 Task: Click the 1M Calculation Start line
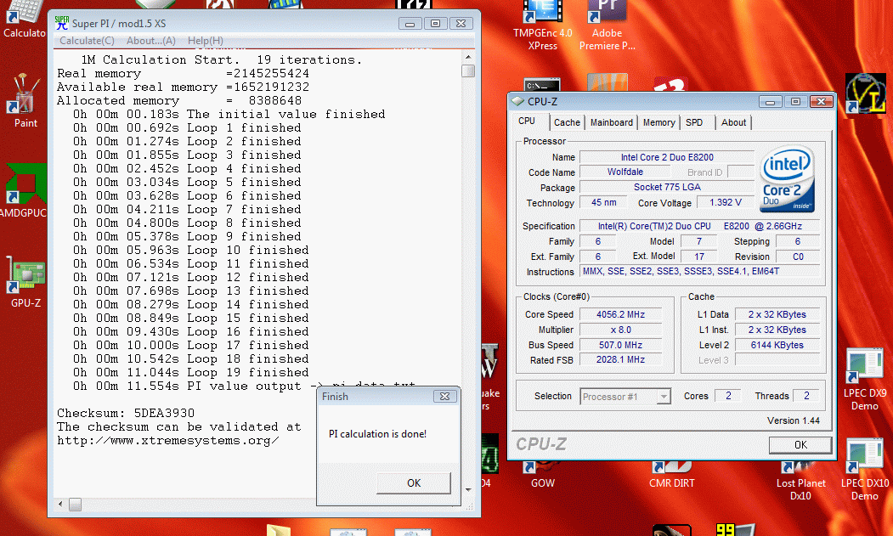(x=222, y=59)
